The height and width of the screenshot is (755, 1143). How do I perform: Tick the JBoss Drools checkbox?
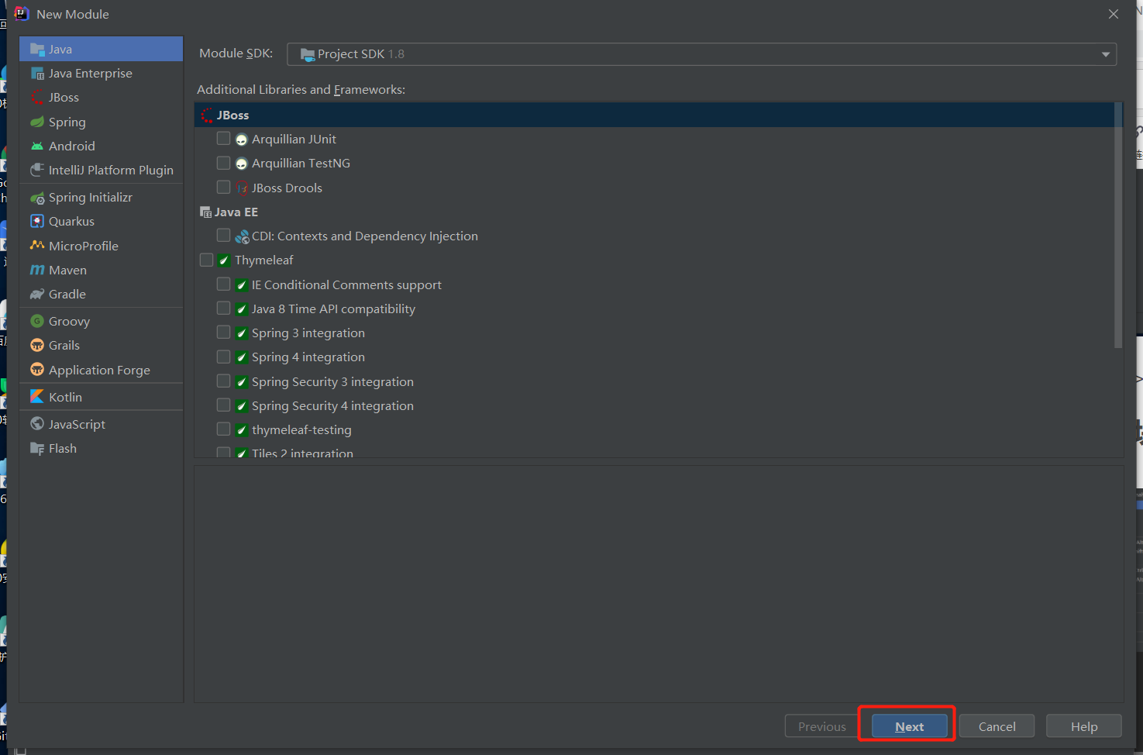click(x=223, y=187)
